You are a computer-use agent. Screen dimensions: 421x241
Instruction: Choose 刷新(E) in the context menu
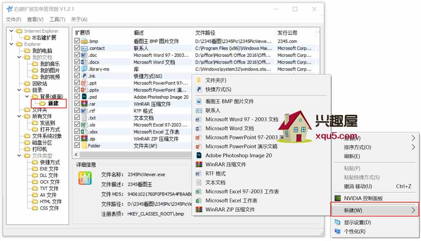(x=352, y=156)
